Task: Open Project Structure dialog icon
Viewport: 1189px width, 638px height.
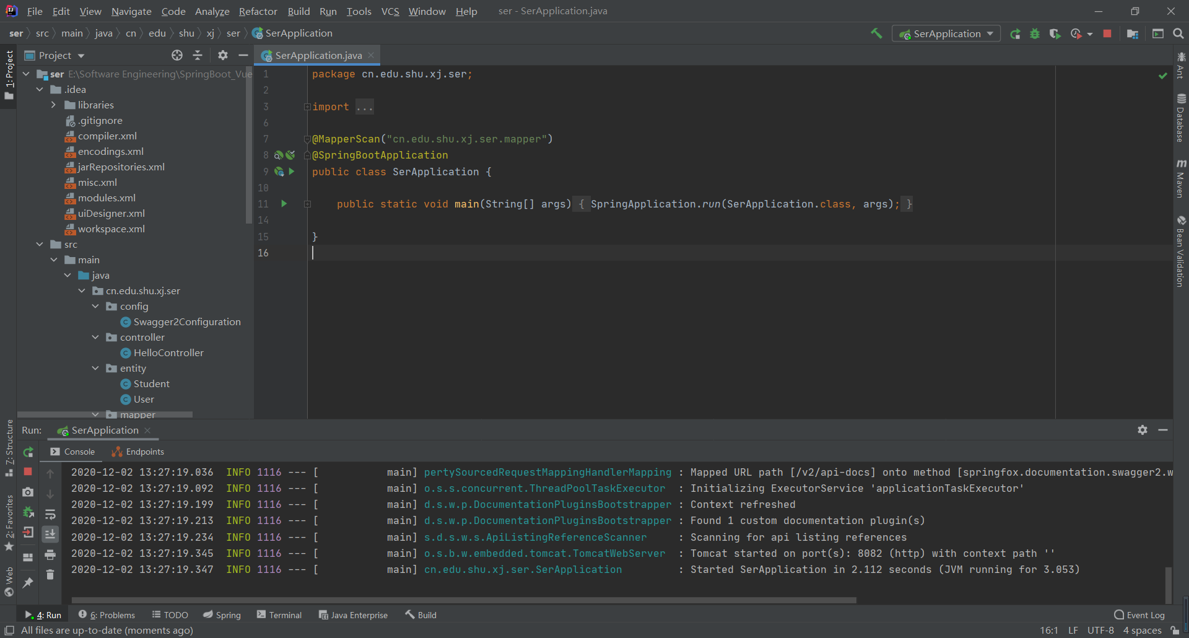Action: 1133,34
